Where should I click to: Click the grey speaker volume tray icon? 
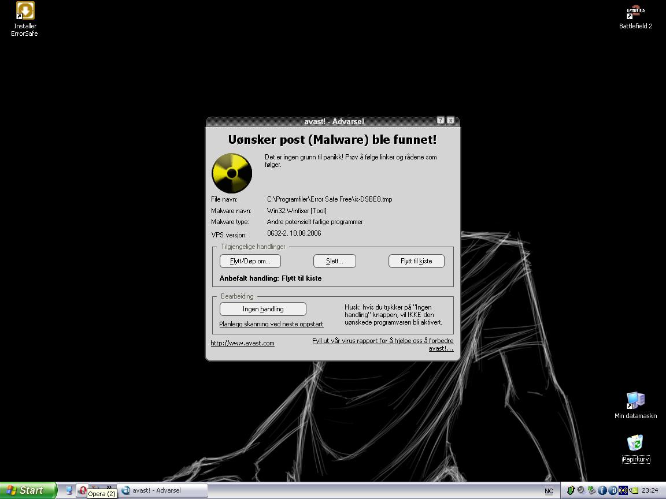pyautogui.click(x=580, y=490)
